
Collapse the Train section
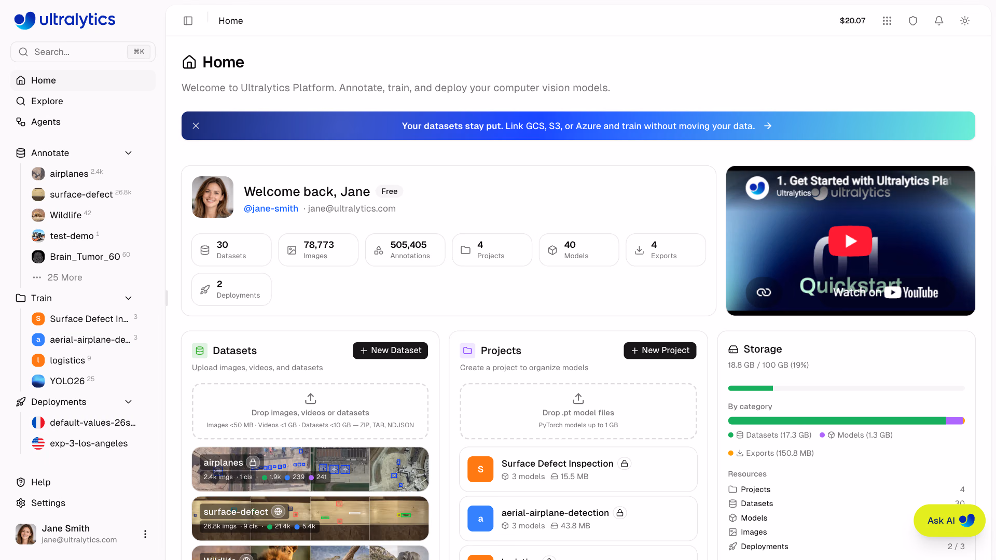(x=129, y=298)
